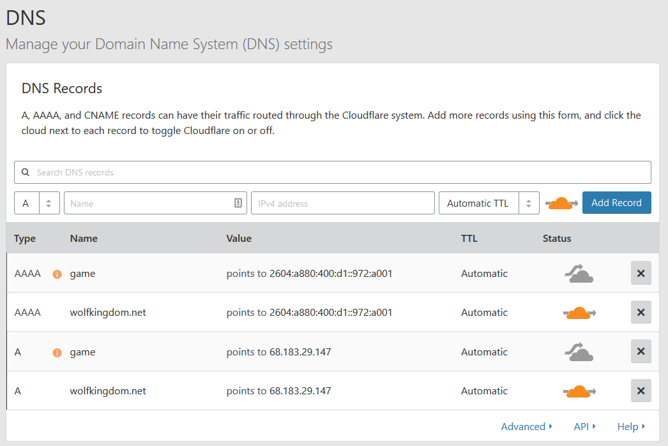Open the Automatic TTL dropdown
668x446 pixels.
tap(489, 203)
